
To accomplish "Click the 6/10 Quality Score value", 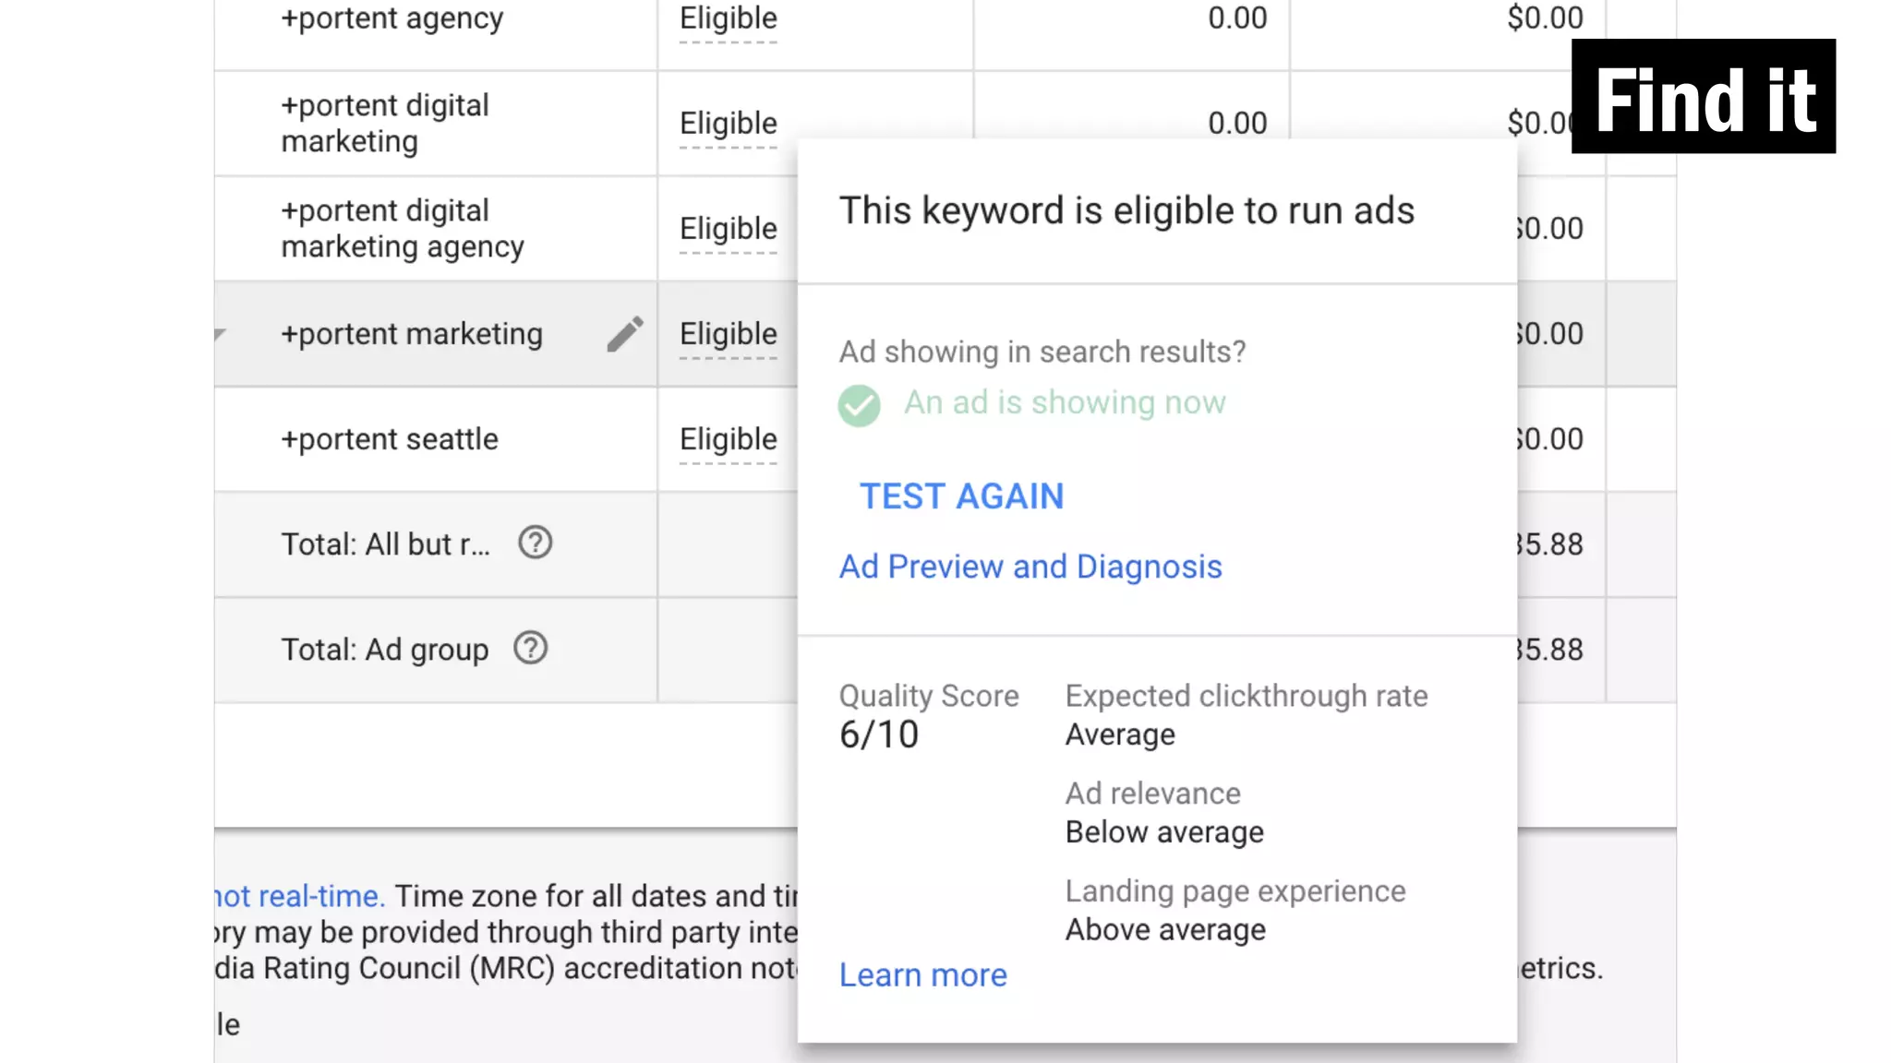I will [878, 735].
